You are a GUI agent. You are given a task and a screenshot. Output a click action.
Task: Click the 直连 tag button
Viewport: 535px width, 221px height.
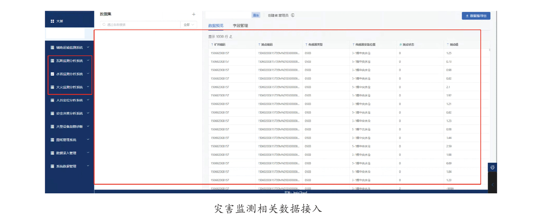point(256,15)
